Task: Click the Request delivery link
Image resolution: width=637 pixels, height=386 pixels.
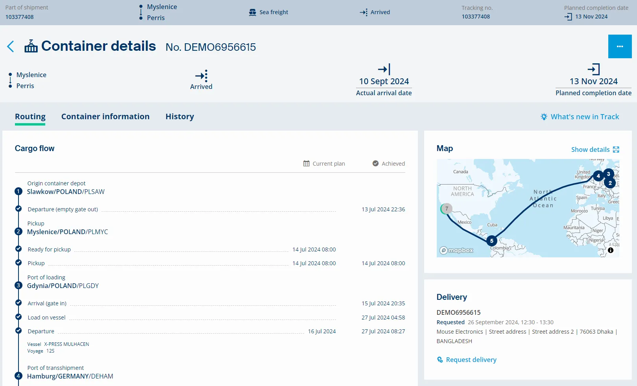Action: coord(471,359)
